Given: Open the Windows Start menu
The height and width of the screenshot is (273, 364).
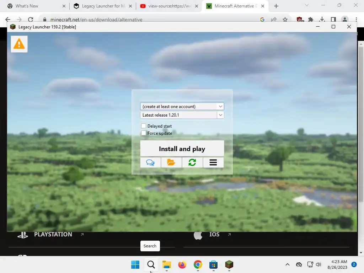Looking at the screenshot, I should (x=135, y=264).
